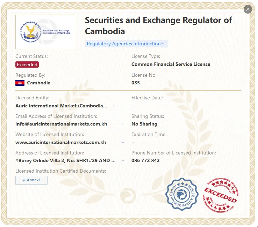
Task: Expand the website address chevron
Action: click(x=123, y=142)
